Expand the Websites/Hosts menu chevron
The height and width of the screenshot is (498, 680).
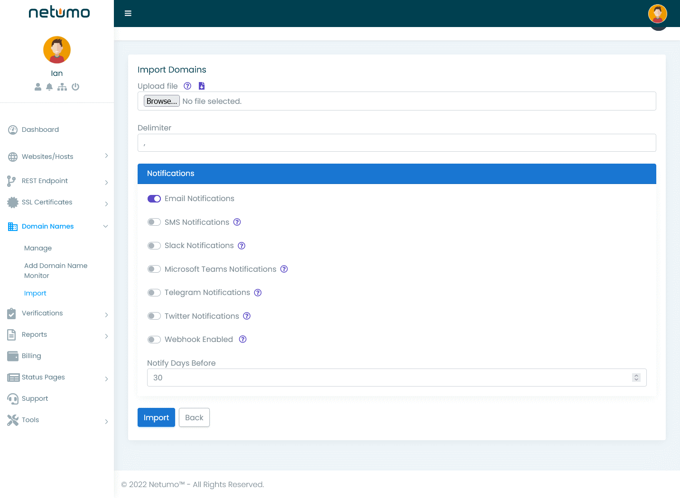[106, 156]
